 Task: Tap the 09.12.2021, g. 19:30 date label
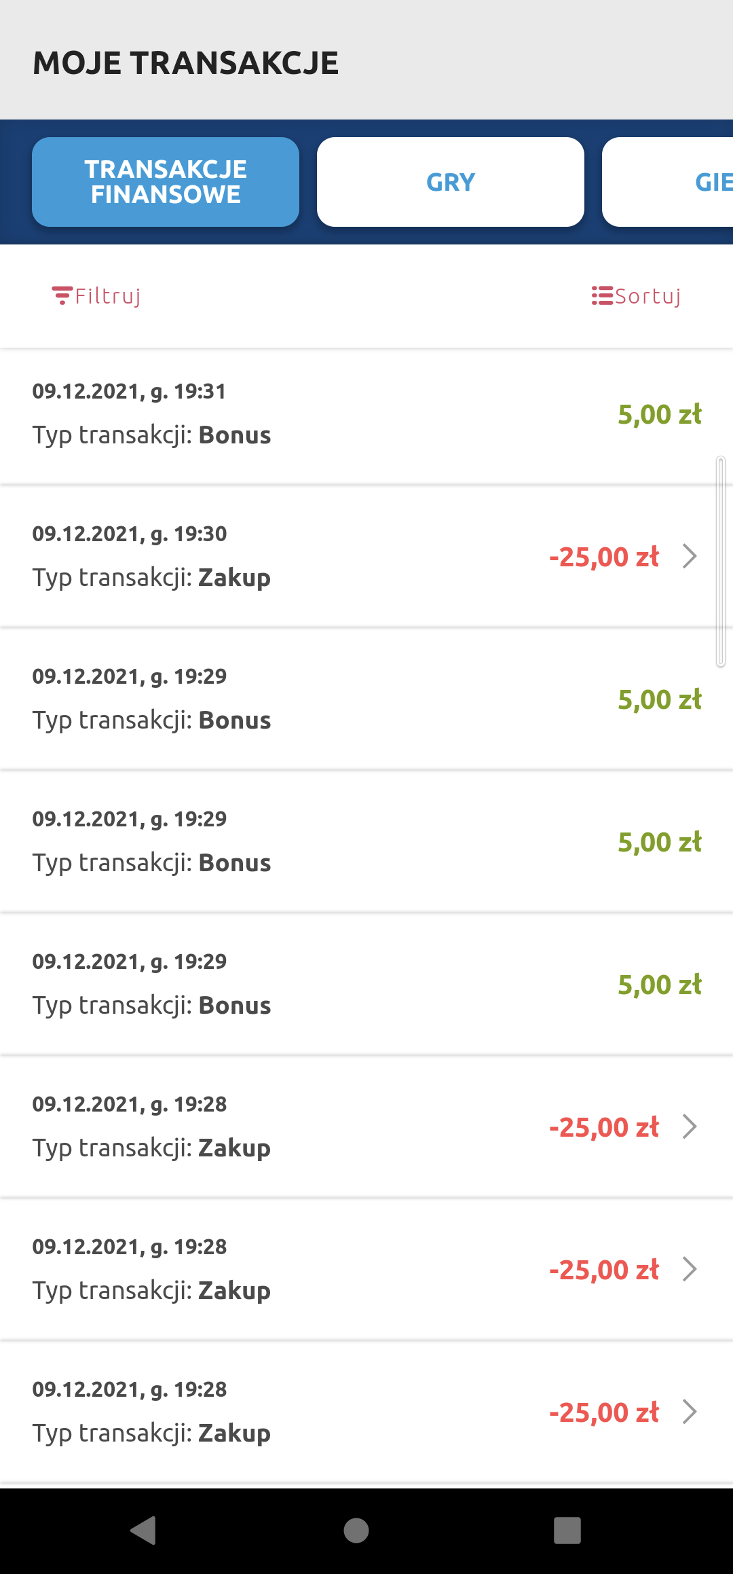click(130, 534)
